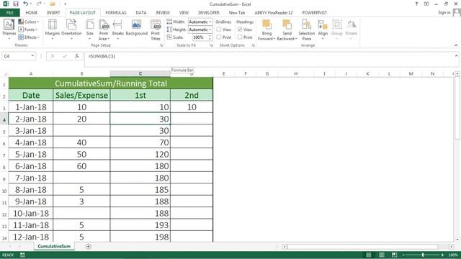Viewport: 461px width, 259px height.
Task: Open the Name Box dropdown arrow
Action: tap(32, 56)
